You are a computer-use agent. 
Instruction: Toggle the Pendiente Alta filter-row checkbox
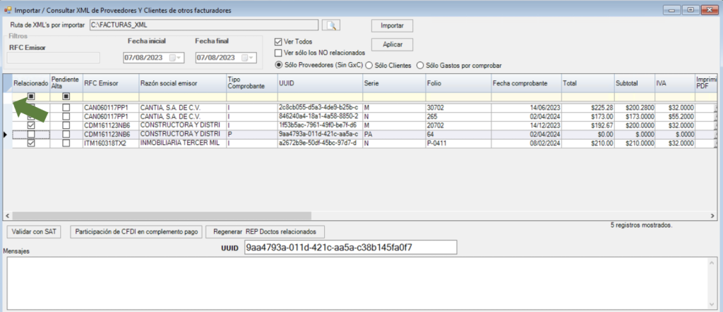coord(66,96)
